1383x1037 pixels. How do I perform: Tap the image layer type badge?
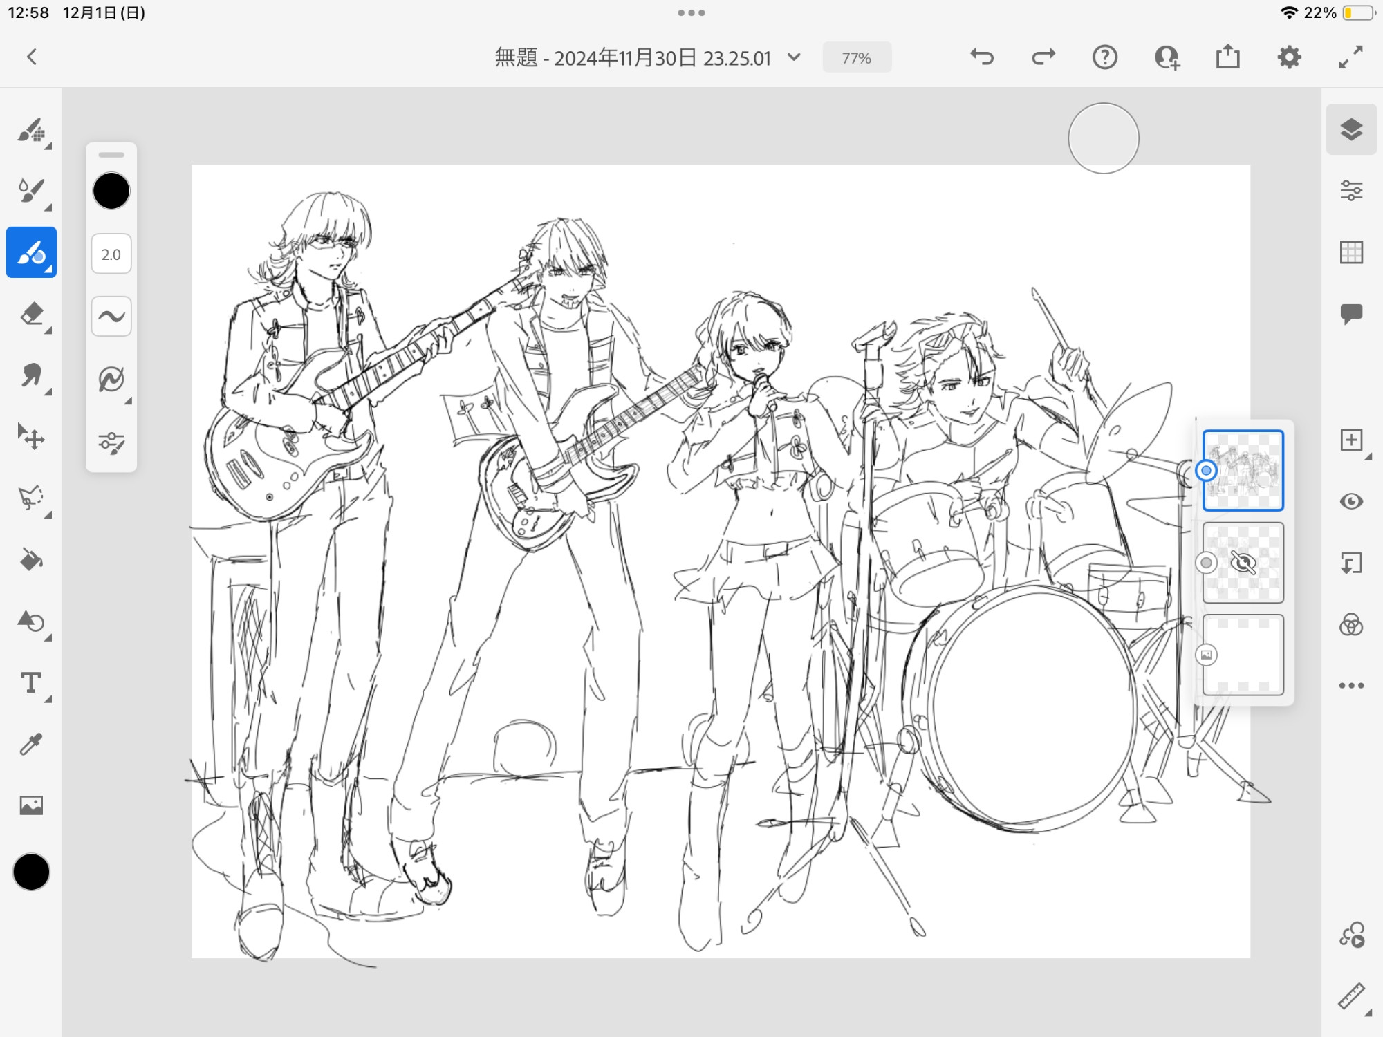click(1206, 655)
